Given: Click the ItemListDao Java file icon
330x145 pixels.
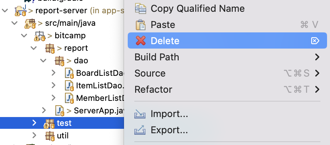Looking at the screenshot, I should point(69,86).
